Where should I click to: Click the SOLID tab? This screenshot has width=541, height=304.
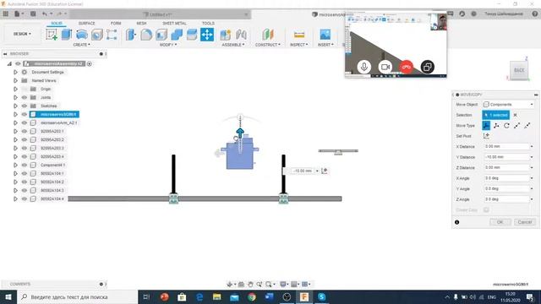(x=57, y=23)
